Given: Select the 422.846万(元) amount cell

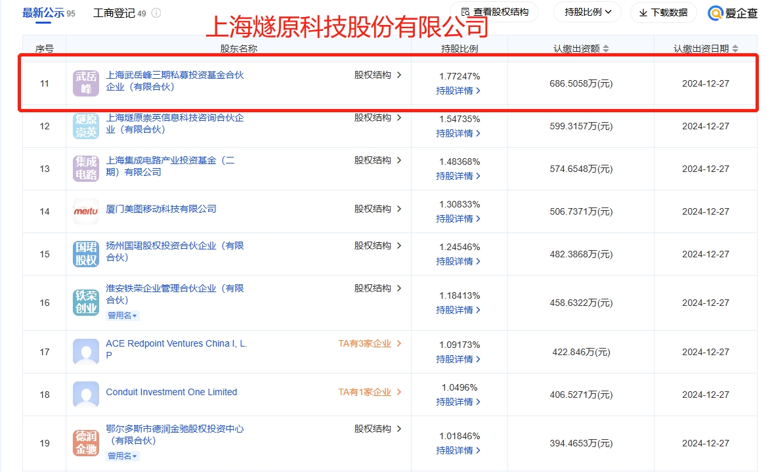Looking at the screenshot, I should (581, 353).
